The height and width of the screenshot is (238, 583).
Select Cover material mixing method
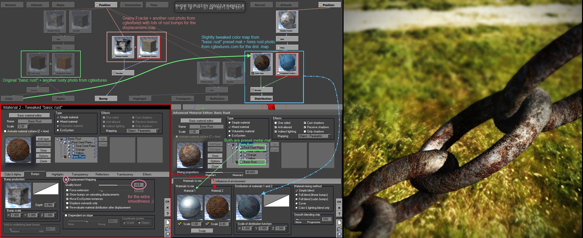click(x=296, y=203)
